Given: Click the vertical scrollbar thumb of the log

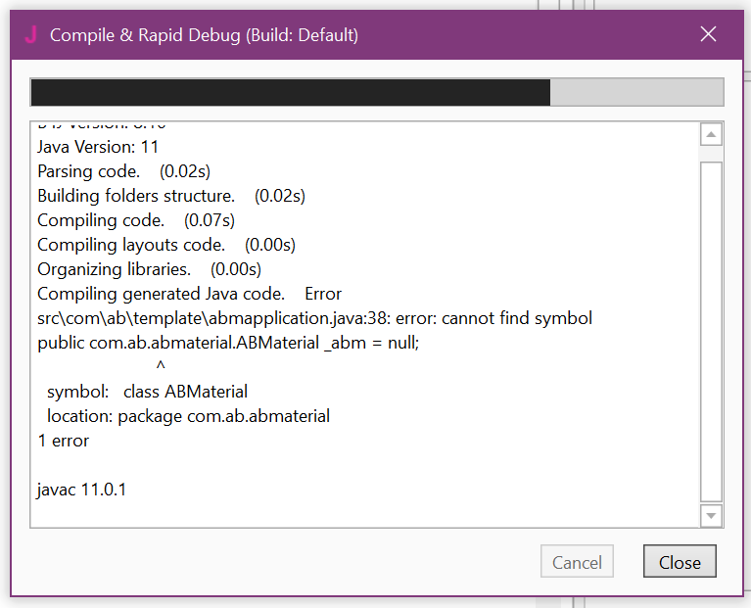Looking at the screenshot, I should (712, 328).
